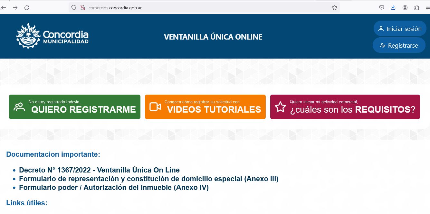This screenshot has height=214, width=430.
Task: Bookmark this page with star icon
Action: tap(335, 8)
